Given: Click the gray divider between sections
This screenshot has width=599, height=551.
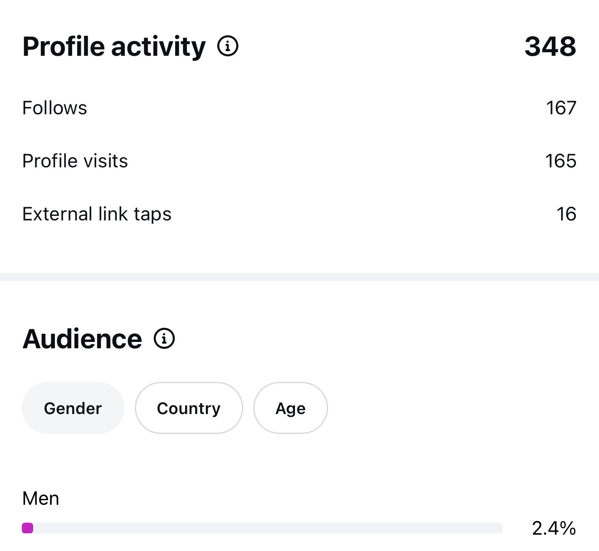Looking at the screenshot, I should tap(299, 277).
